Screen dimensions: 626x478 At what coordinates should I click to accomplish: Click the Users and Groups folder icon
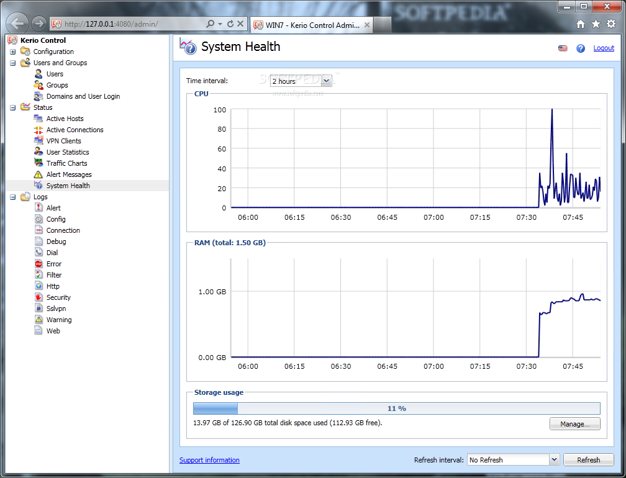pyautogui.click(x=25, y=63)
